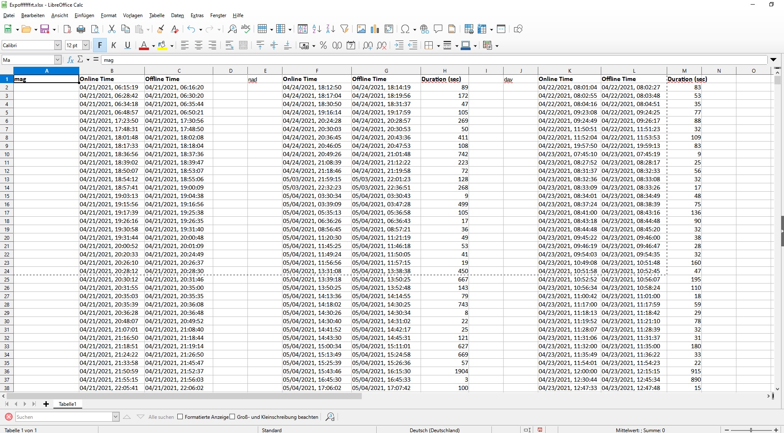
Task: Sort ascending icon
Action: point(317,29)
